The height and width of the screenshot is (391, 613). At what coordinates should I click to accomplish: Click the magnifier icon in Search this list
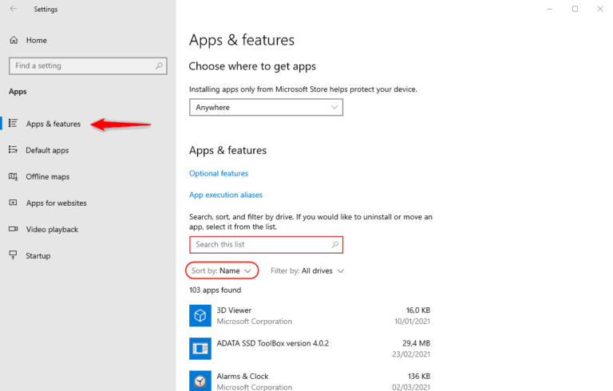334,244
